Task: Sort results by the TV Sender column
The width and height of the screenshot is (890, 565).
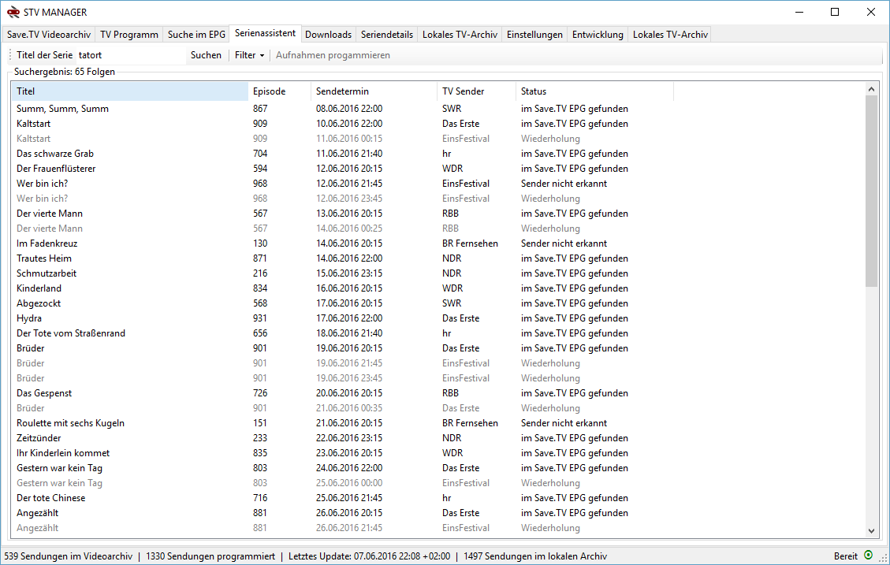Action: [474, 91]
